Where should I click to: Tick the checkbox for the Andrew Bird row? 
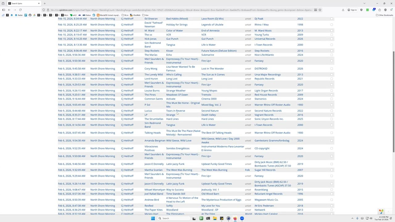(x=331, y=200)
